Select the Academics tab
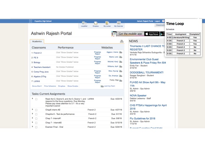Screen dimensions: 205x146 (x=37, y=41)
